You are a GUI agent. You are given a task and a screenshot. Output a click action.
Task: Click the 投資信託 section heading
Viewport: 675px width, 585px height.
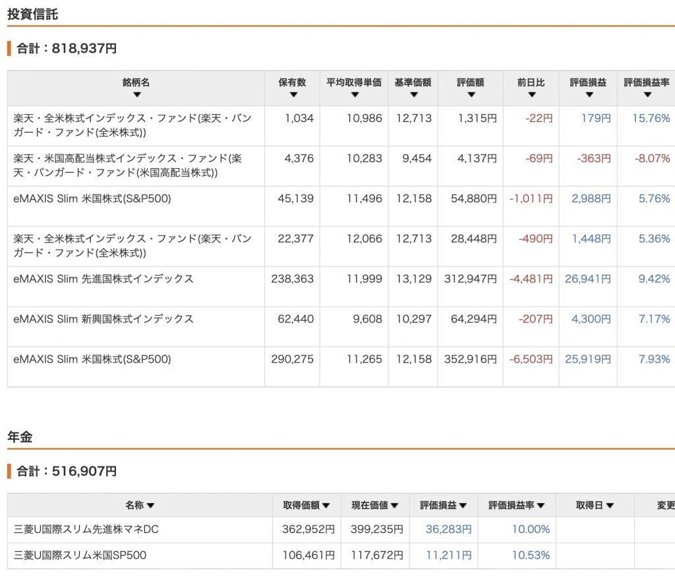(33, 15)
